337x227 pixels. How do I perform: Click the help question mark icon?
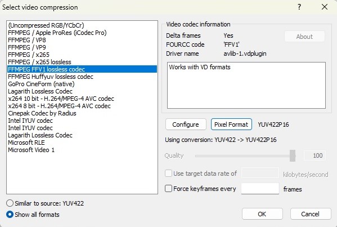(299, 7)
